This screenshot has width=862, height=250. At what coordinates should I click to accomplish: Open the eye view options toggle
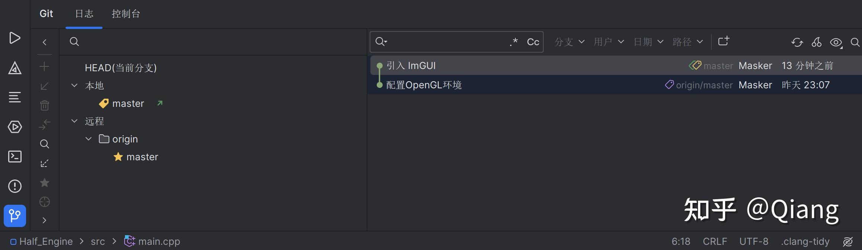click(836, 42)
